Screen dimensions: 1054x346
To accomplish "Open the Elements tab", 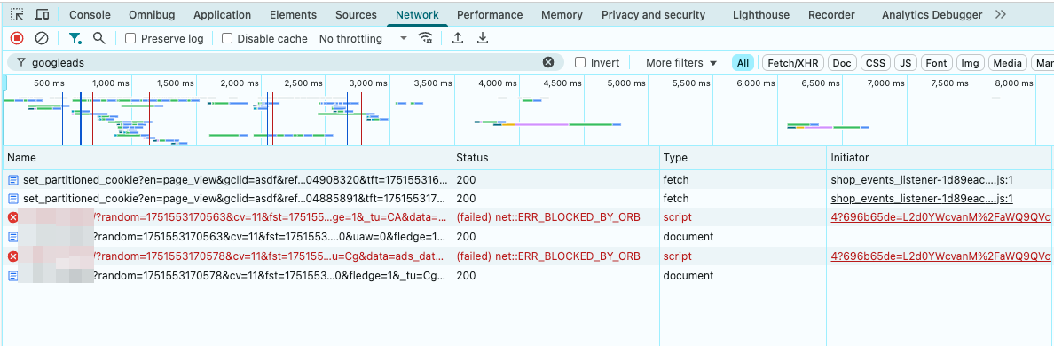I will [x=293, y=15].
